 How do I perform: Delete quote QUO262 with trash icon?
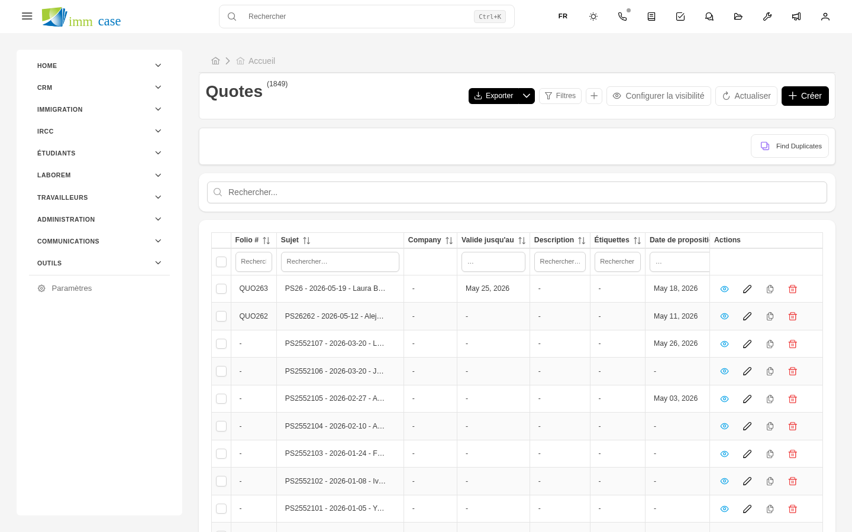point(793,316)
